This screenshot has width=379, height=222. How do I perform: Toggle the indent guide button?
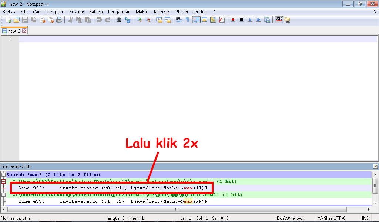[x=196, y=20]
